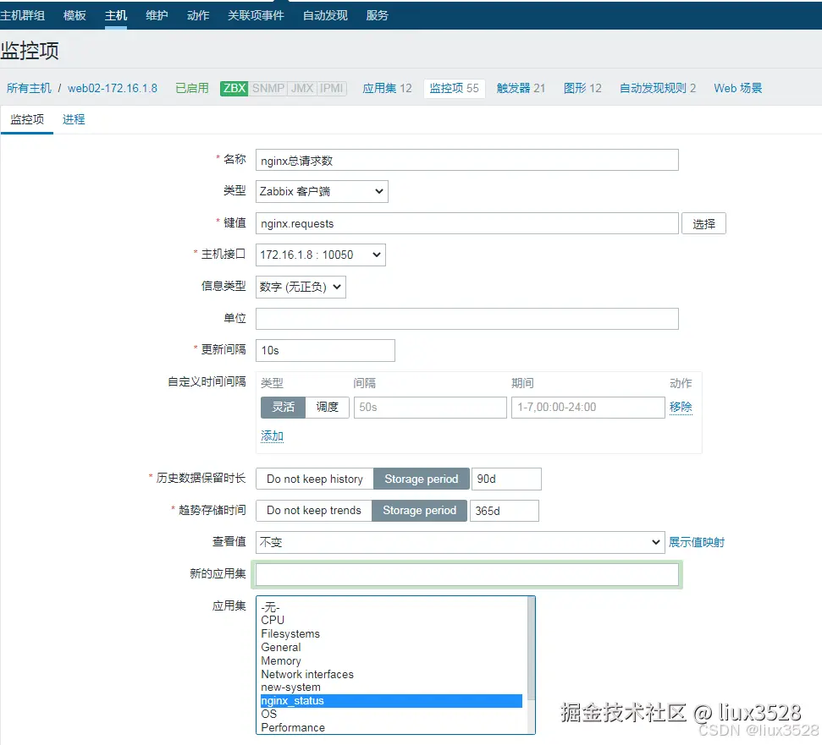Select history Storage period option
Viewport: 822px width, 745px height.
(x=422, y=479)
